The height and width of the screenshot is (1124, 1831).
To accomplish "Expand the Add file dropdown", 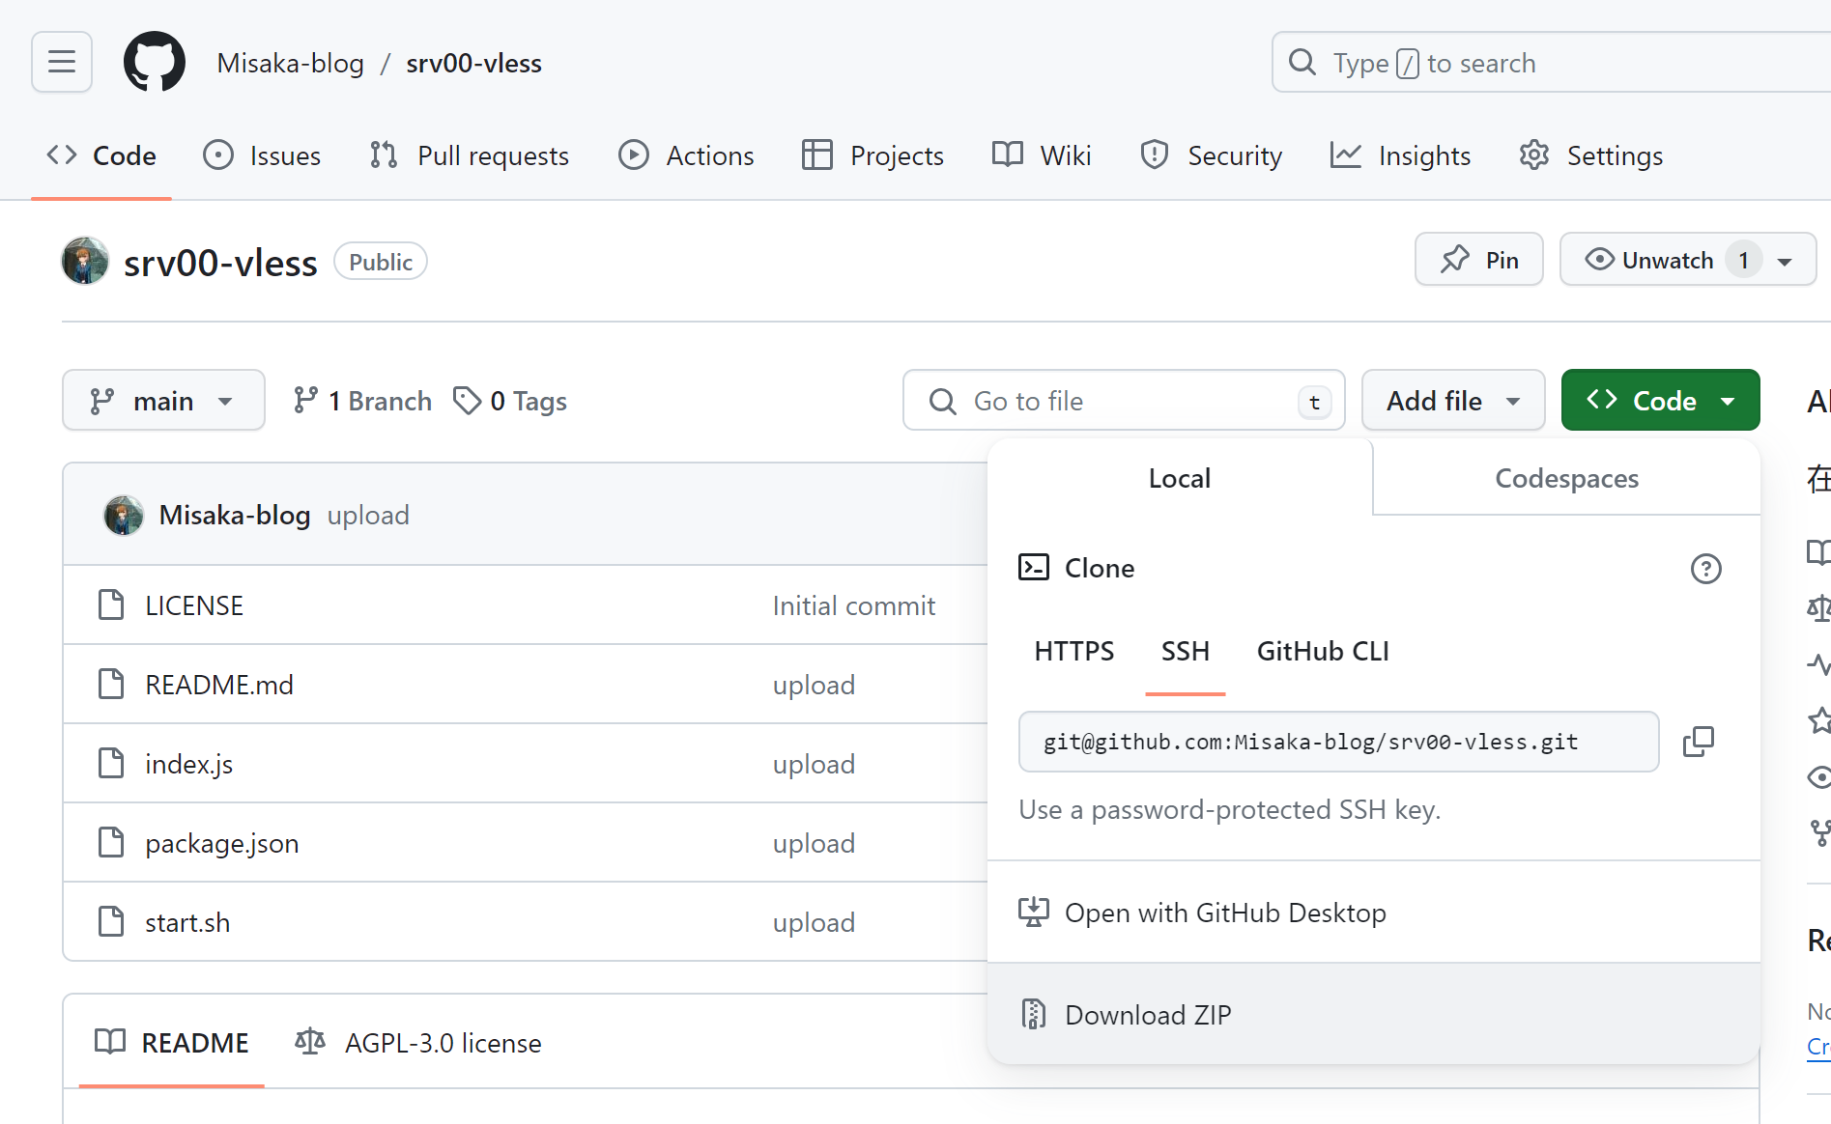I will point(1452,401).
